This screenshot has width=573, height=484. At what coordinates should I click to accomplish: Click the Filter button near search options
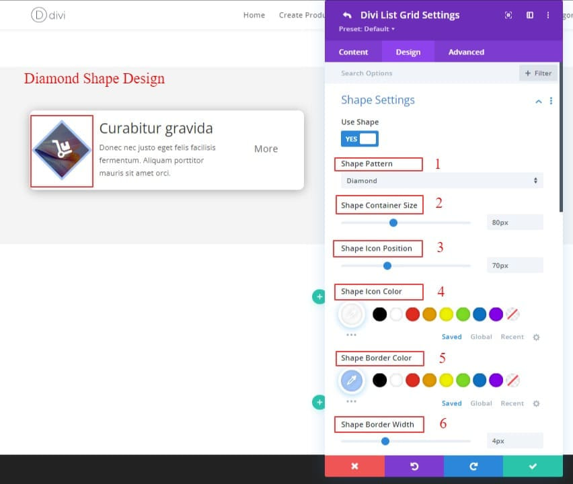tap(537, 73)
